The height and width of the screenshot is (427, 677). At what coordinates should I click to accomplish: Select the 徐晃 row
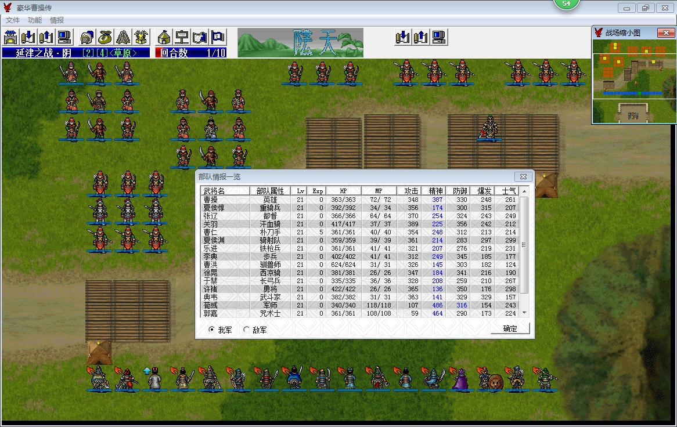pyautogui.click(x=359, y=273)
